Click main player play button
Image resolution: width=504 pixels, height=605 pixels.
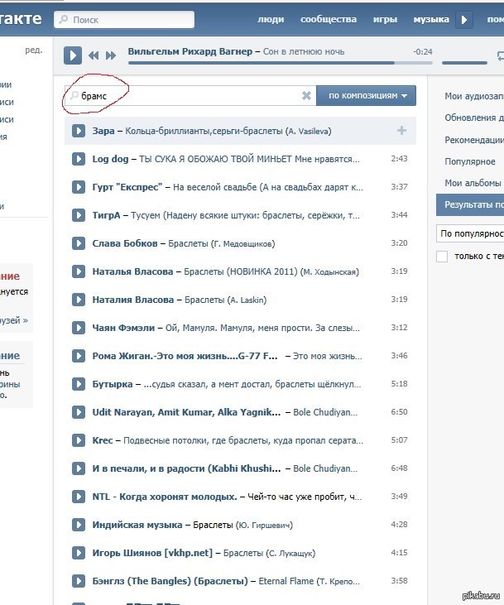(73, 55)
